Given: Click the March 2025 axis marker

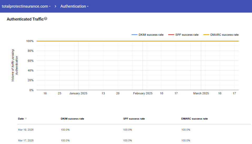Looking at the screenshot, I should click(x=201, y=93).
